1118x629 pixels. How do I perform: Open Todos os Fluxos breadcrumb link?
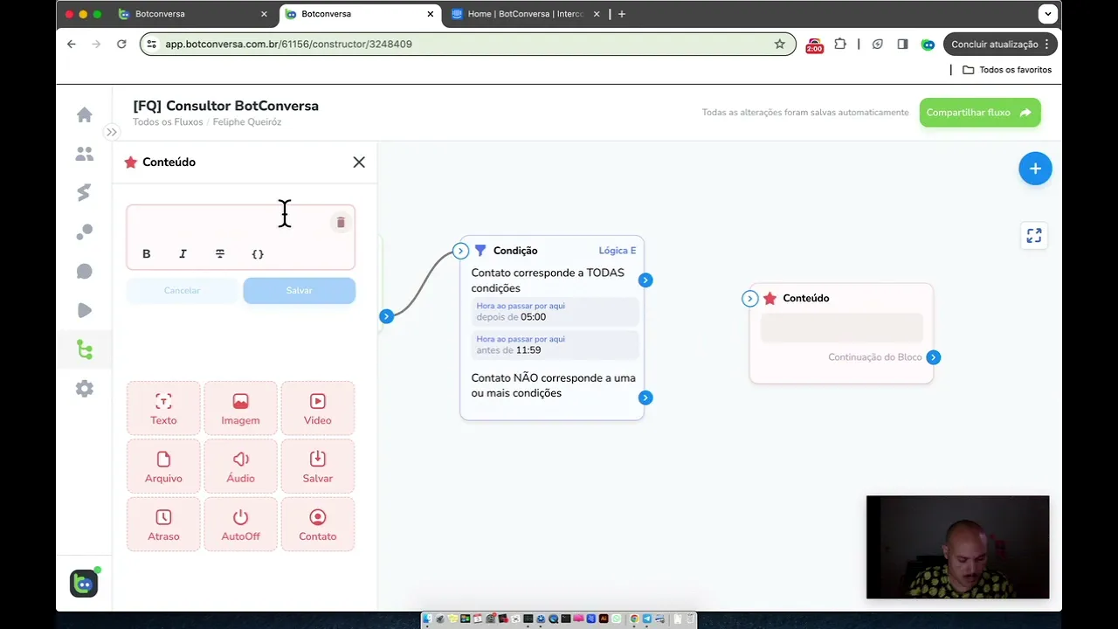[168, 122]
